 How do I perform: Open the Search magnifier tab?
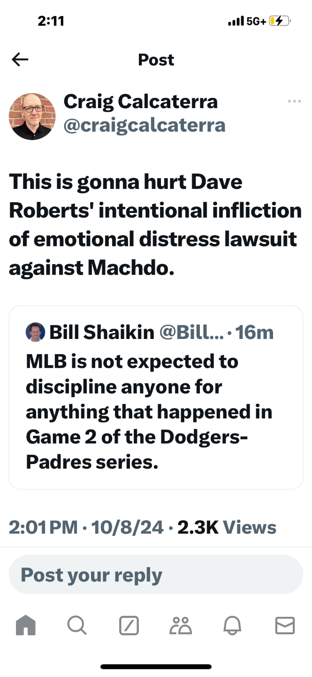77,625
